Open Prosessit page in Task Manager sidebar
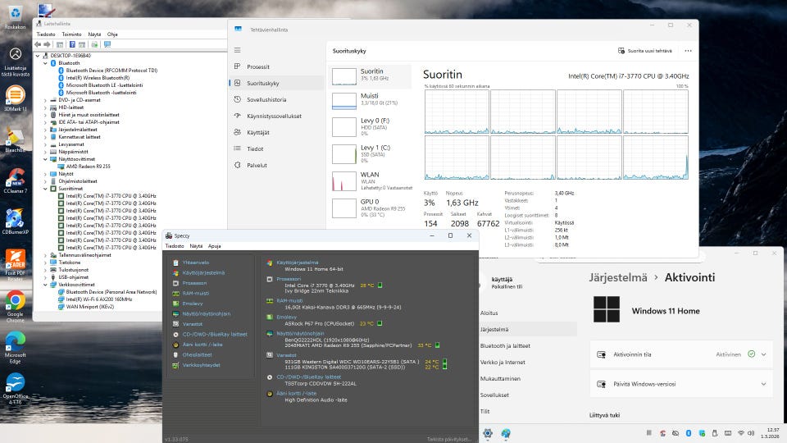Viewport: 787px width, 443px height. tap(258, 66)
